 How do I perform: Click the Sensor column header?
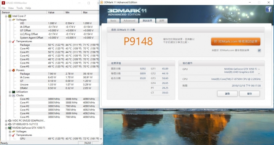24,12
